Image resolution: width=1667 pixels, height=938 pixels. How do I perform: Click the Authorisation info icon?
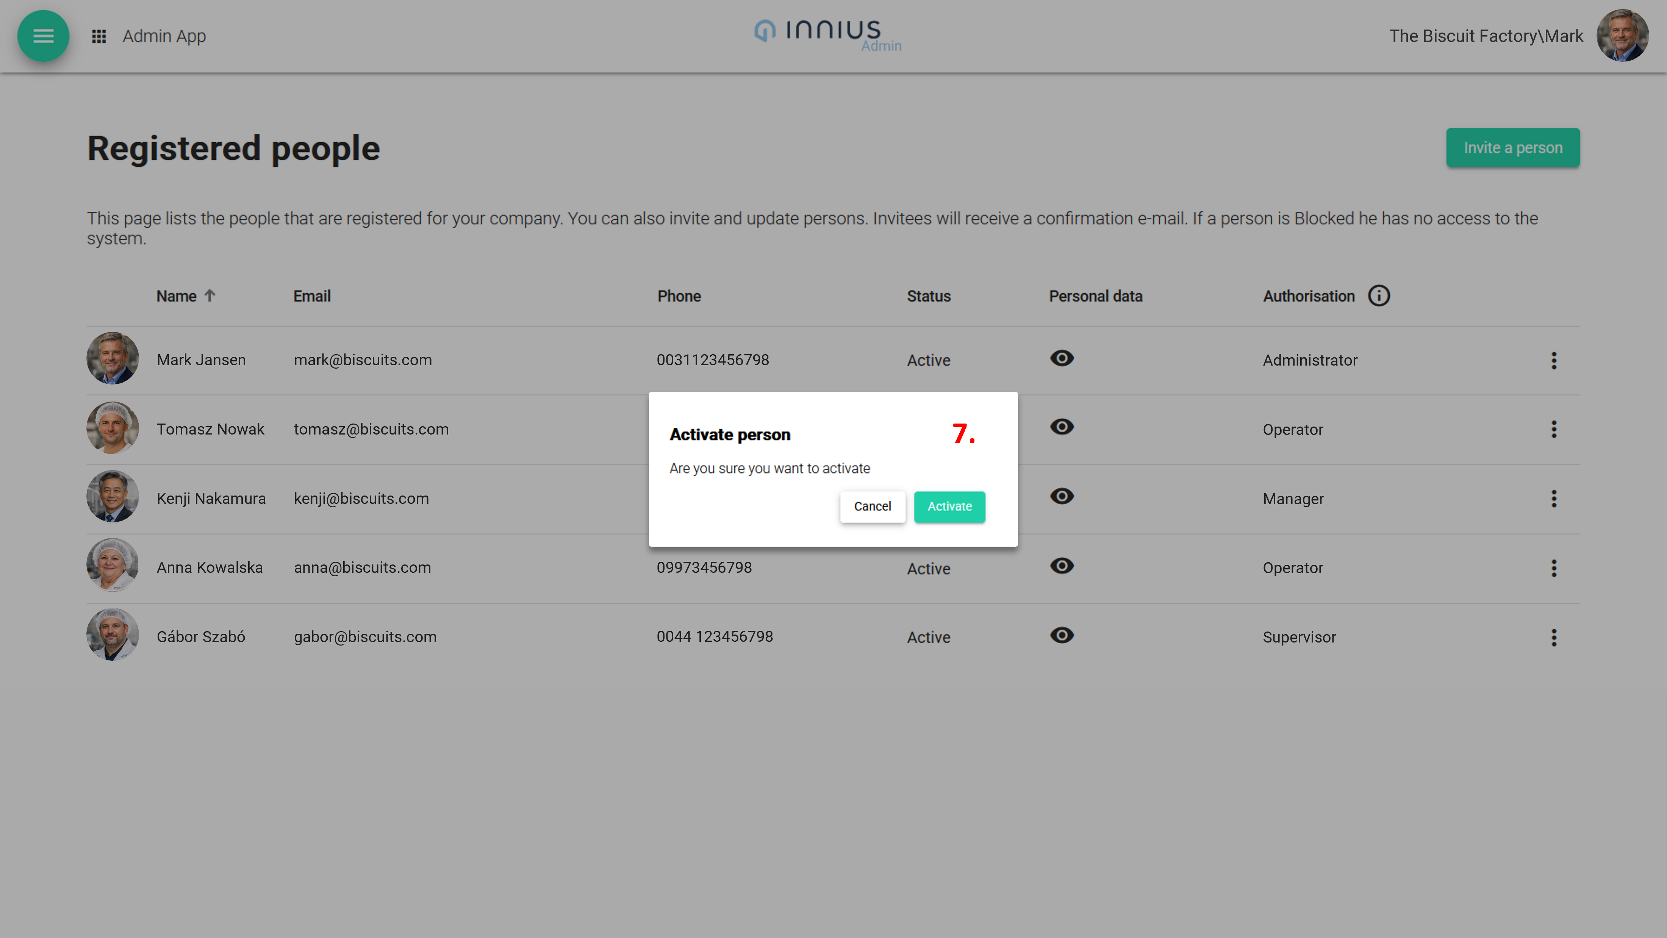1378,295
